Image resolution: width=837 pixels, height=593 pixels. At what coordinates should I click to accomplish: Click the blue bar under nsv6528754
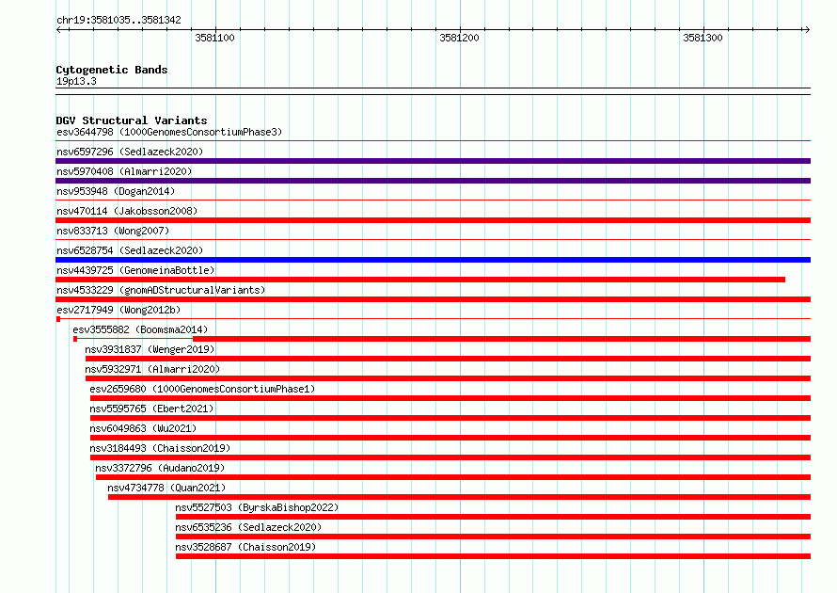tap(433, 260)
